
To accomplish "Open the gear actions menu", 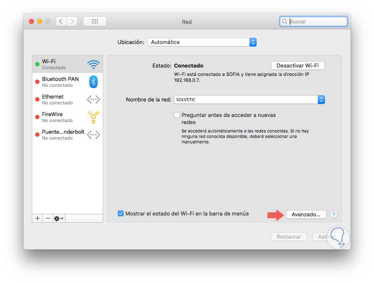I will pos(59,218).
